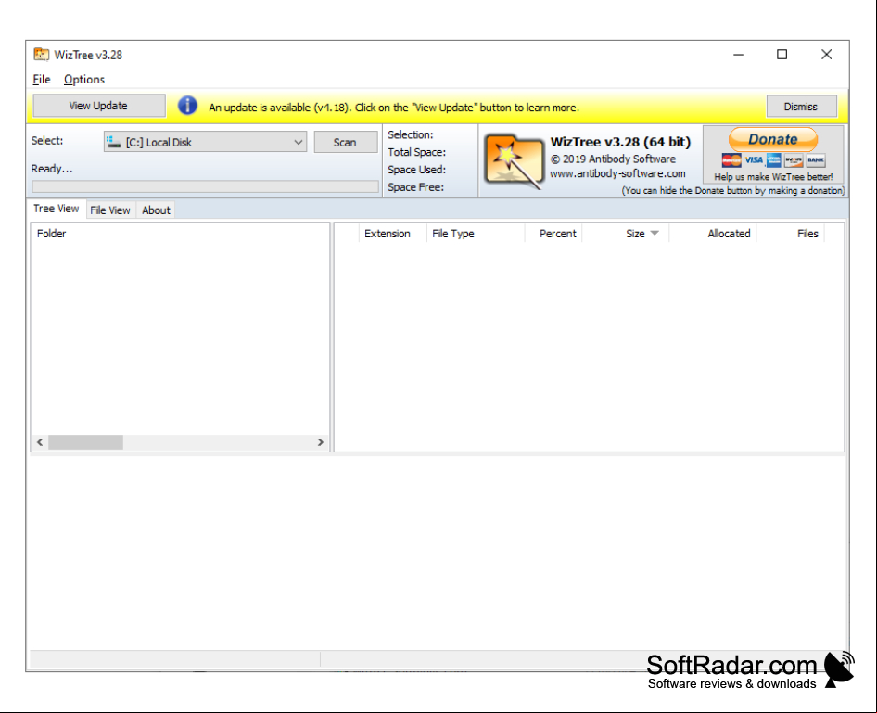Click the View Update button

(x=99, y=106)
